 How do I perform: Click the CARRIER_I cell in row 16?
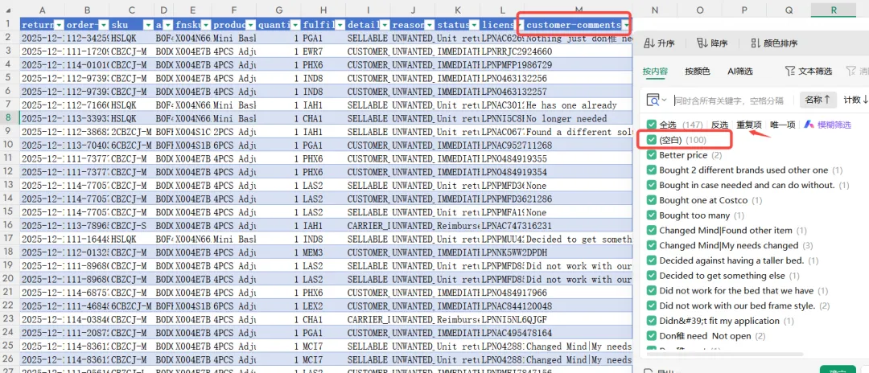click(368, 225)
